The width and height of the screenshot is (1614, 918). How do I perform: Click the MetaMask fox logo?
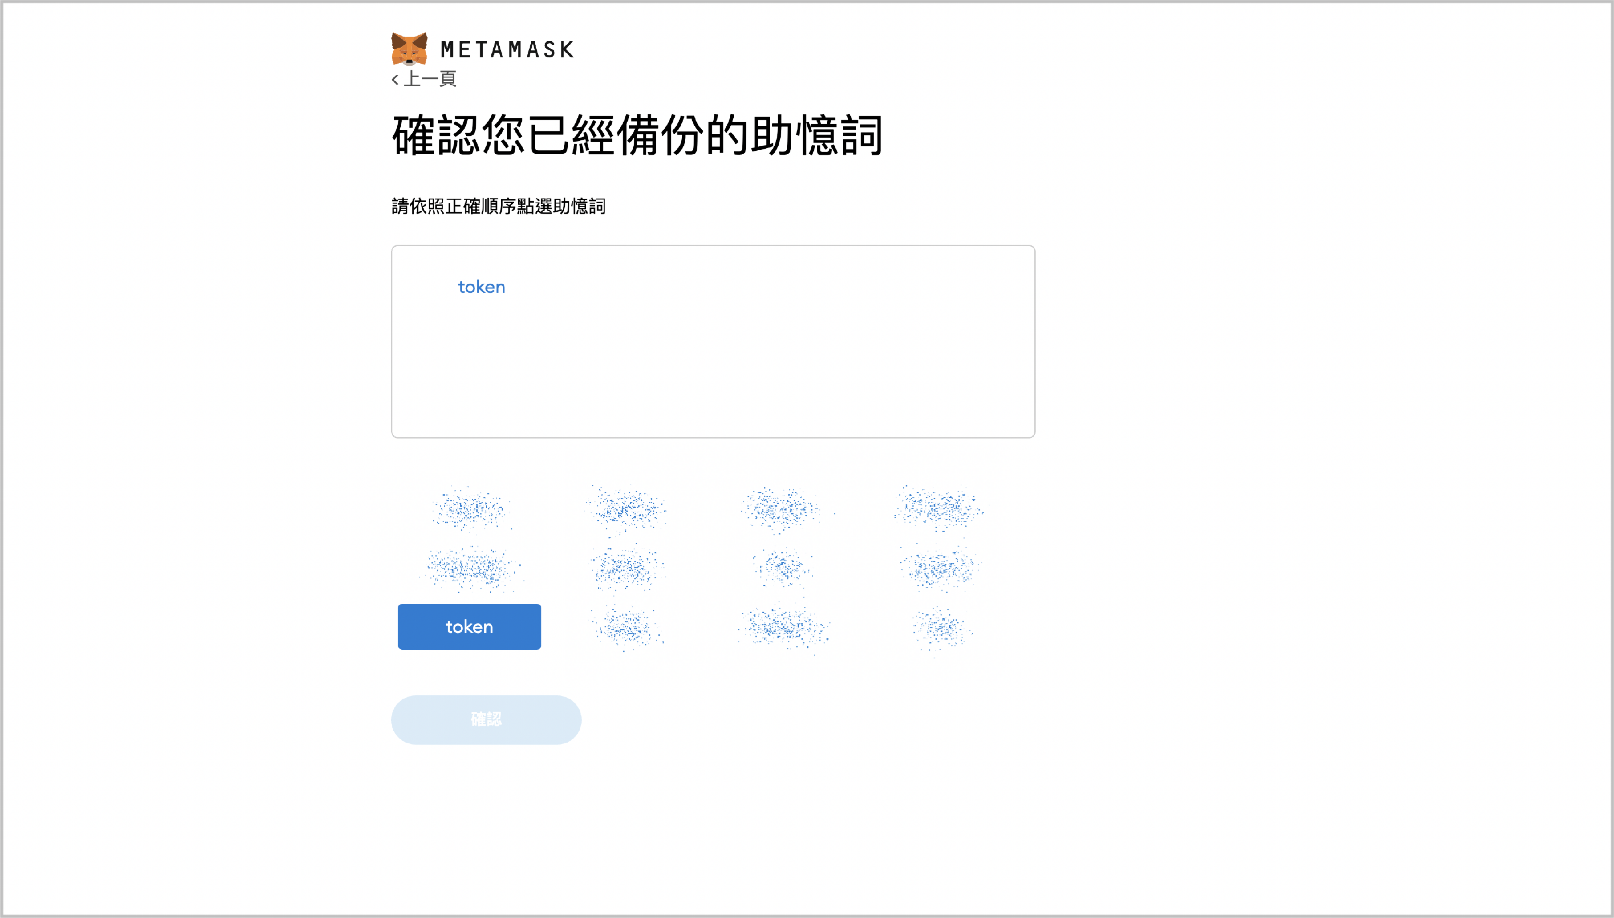click(409, 49)
